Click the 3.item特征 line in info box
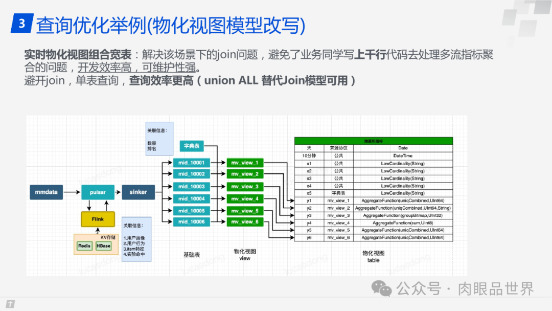552x311 pixels. (133, 249)
